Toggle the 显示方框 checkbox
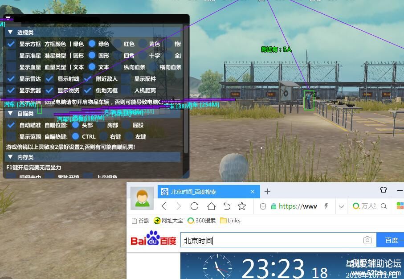Viewport: 404px width, 279px height. point(11,44)
